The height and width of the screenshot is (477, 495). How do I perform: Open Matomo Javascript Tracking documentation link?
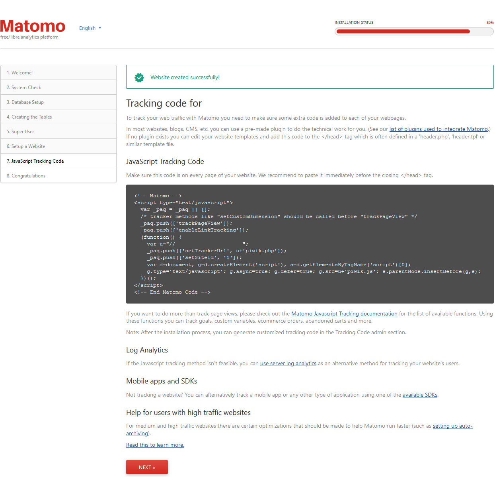[344, 314]
